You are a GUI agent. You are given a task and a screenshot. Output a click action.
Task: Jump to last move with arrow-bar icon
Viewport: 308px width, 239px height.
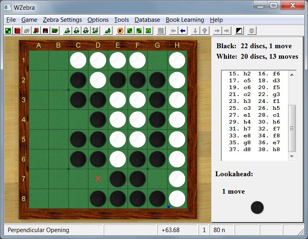[226, 31]
